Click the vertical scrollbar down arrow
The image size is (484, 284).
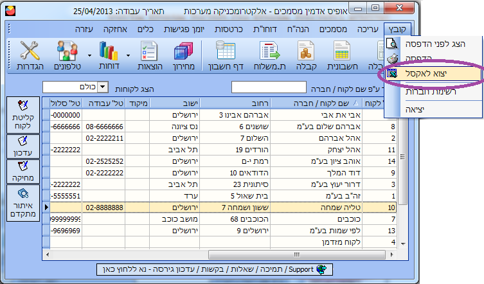pyautogui.click(x=403, y=244)
